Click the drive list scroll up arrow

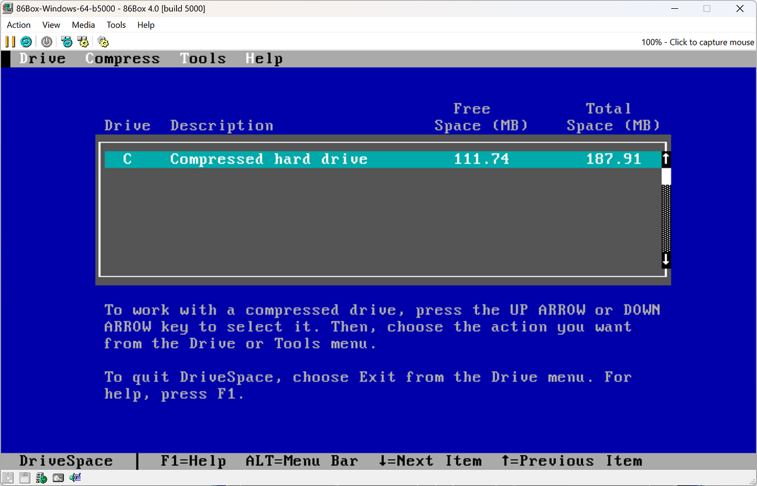[666, 159]
